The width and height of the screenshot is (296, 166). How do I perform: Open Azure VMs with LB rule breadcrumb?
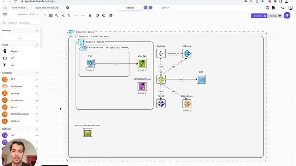pos(48,8)
